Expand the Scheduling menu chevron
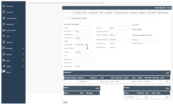The height and width of the screenshot is (106, 173). click(24, 48)
